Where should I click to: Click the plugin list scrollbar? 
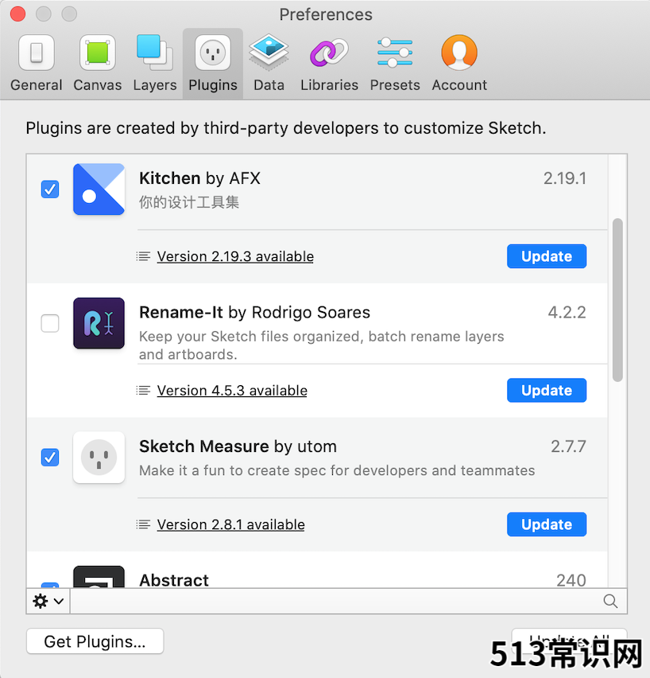coord(617,300)
